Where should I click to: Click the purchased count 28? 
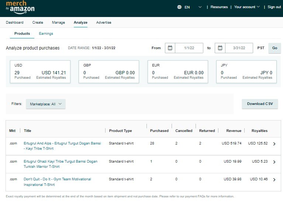(152, 143)
